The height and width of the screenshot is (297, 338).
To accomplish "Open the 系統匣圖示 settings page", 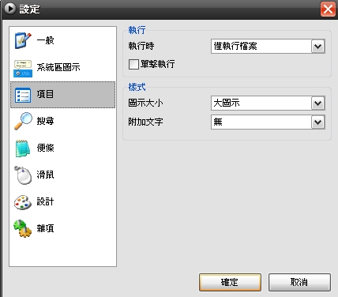I will (62, 68).
